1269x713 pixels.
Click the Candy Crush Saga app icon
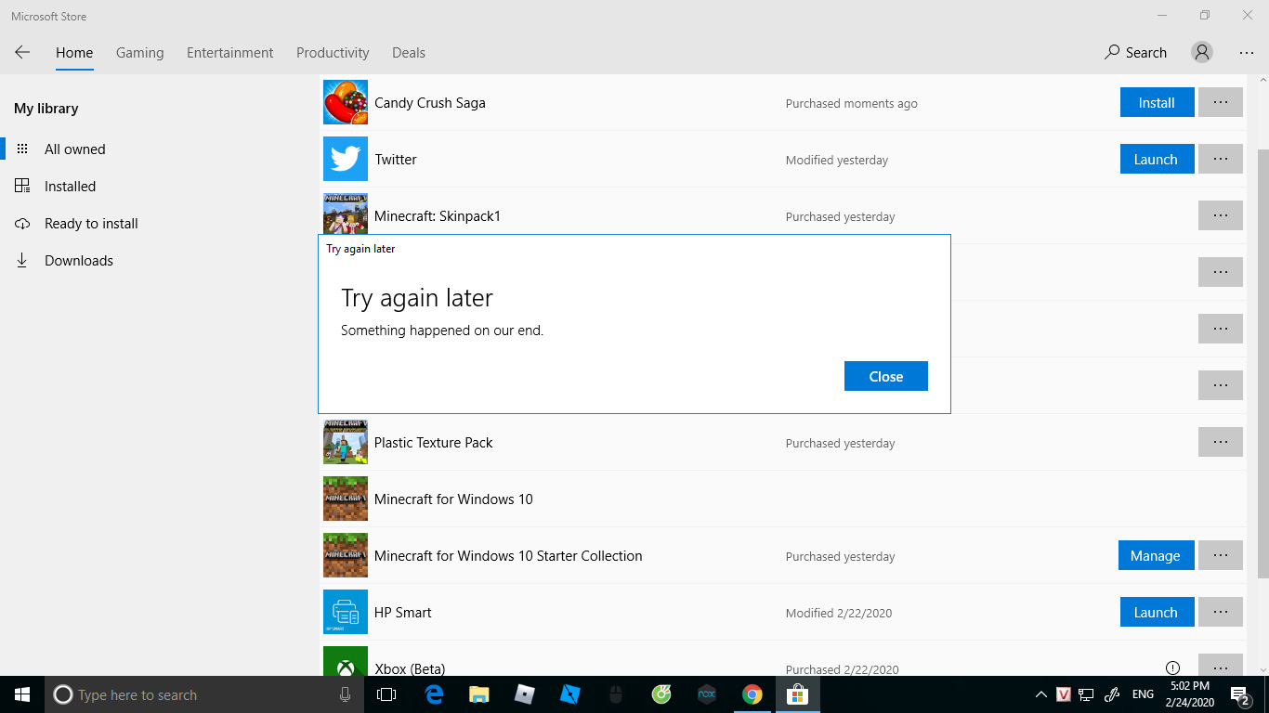coord(346,102)
